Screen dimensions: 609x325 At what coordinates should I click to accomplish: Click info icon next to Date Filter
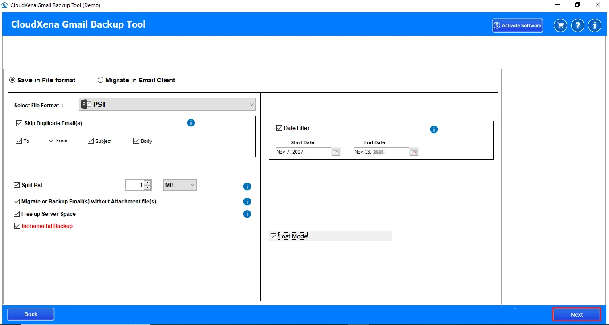tap(434, 130)
